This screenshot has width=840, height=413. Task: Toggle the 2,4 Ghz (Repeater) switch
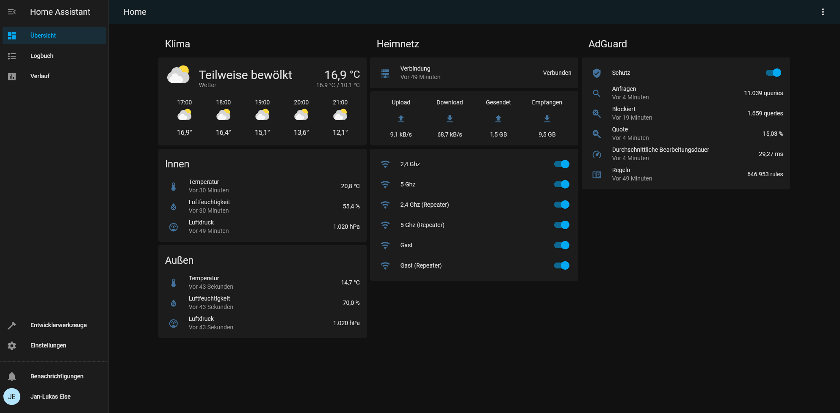pos(562,205)
